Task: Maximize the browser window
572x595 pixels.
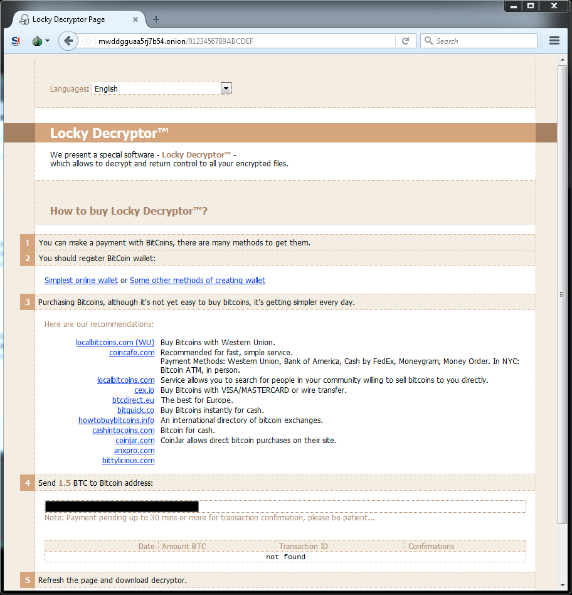Action: point(531,6)
